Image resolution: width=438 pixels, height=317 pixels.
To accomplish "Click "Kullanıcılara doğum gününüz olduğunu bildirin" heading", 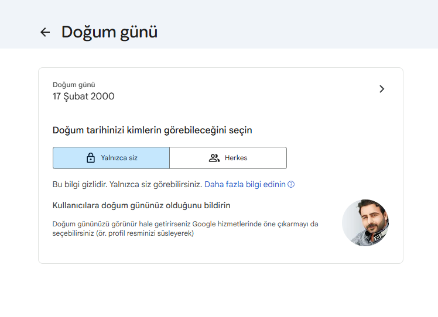I will point(141,205).
